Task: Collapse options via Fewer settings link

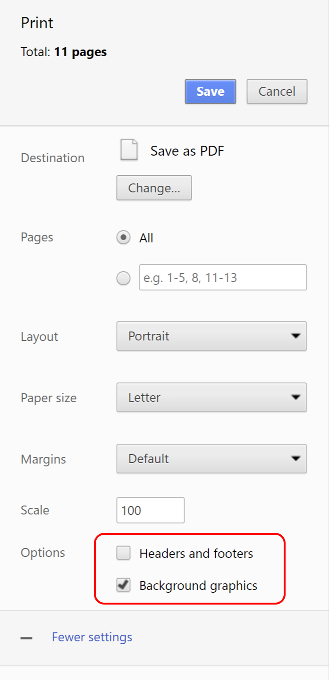Action: [x=92, y=638]
